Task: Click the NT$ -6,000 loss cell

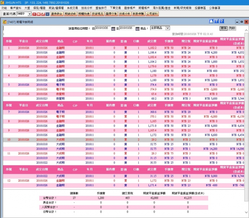Action: [x=210, y=116]
